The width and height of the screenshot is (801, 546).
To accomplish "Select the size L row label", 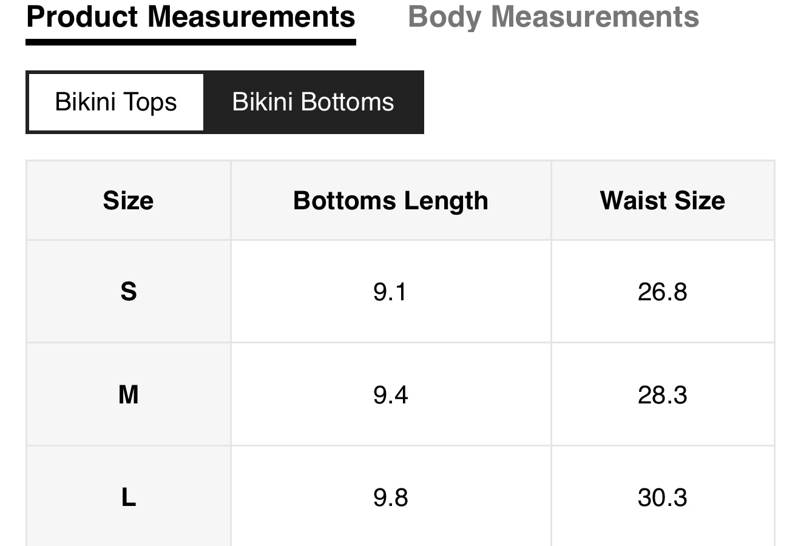I will point(128,497).
